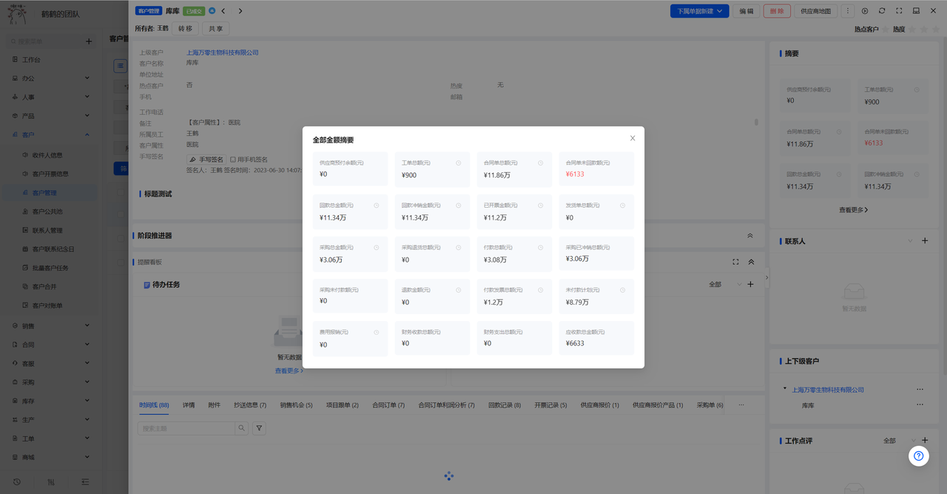Click the ¥6133 unpaid contract amount

coord(575,175)
